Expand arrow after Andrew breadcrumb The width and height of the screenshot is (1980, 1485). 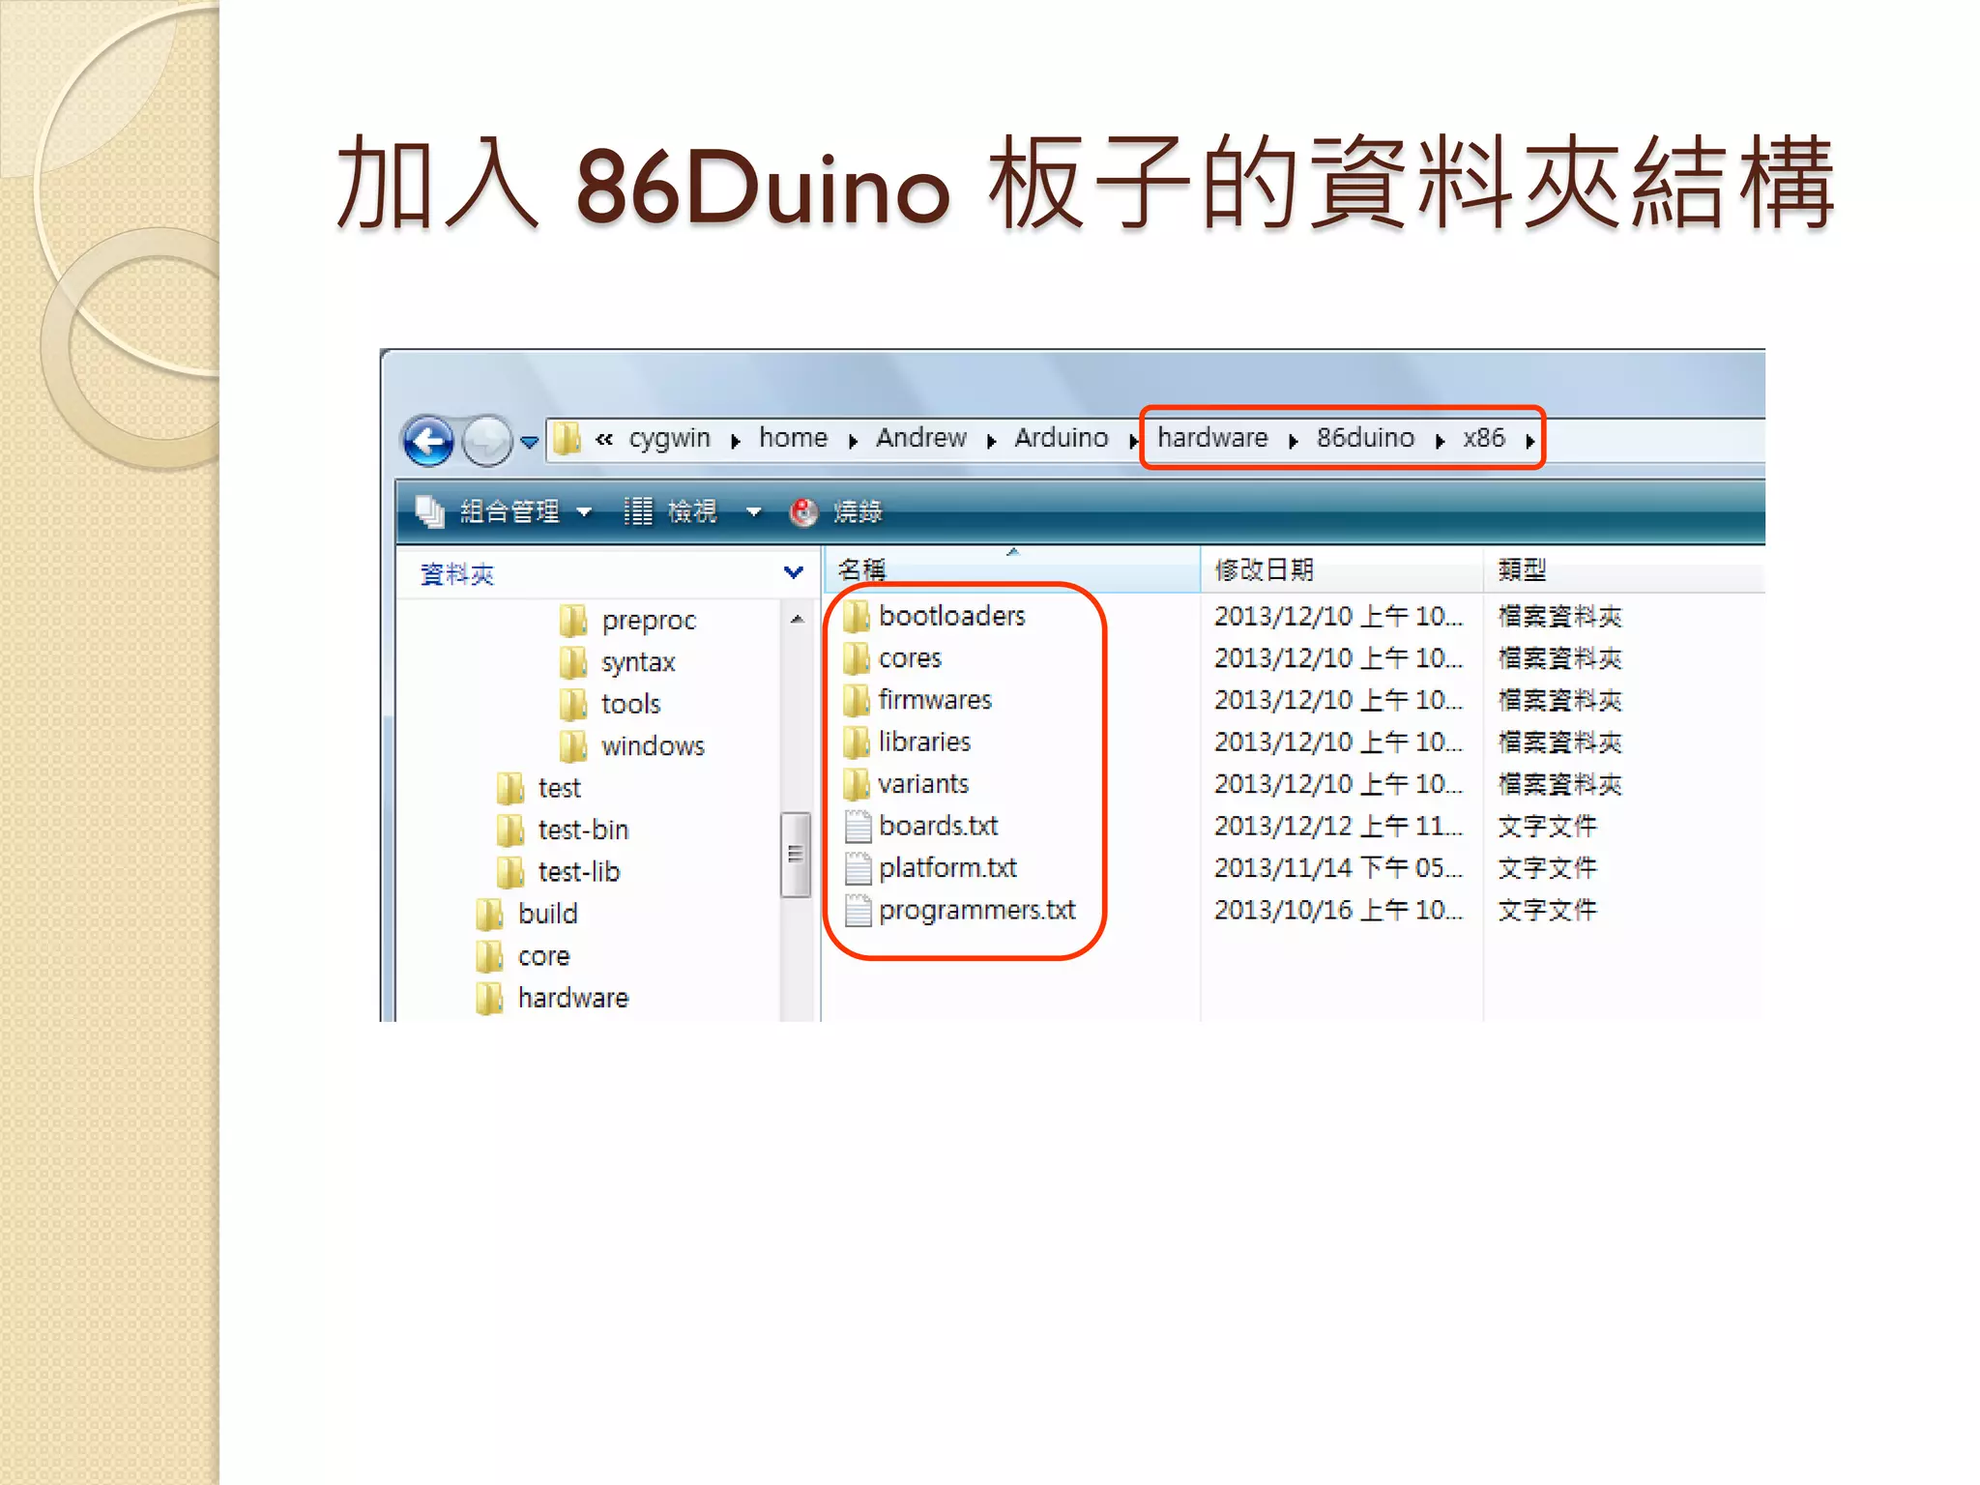click(991, 442)
